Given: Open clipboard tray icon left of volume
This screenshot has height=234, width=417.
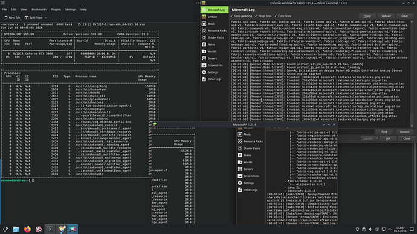Looking at the screenshot, I should [364, 229].
